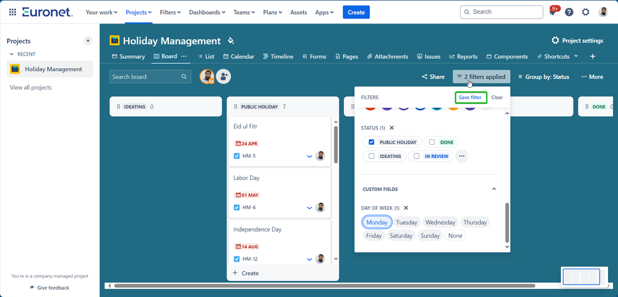Screen dimensions: 618x297
Task: Click the Search board input field
Action: [x=145, y=77]
